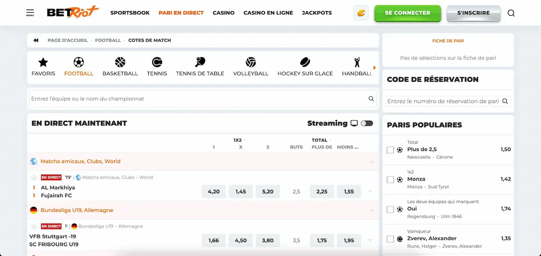Open the Sportsbook menu
The width and height of the screenshot is (541, 256).
[130, 13]
